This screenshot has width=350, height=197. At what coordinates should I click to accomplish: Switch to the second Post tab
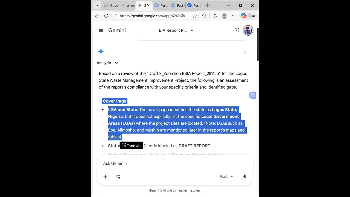tap(177, 5)
